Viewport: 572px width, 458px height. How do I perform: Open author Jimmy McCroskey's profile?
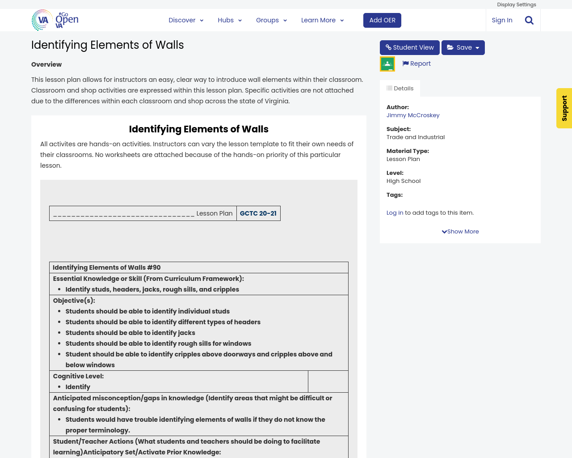coord(413,115)
